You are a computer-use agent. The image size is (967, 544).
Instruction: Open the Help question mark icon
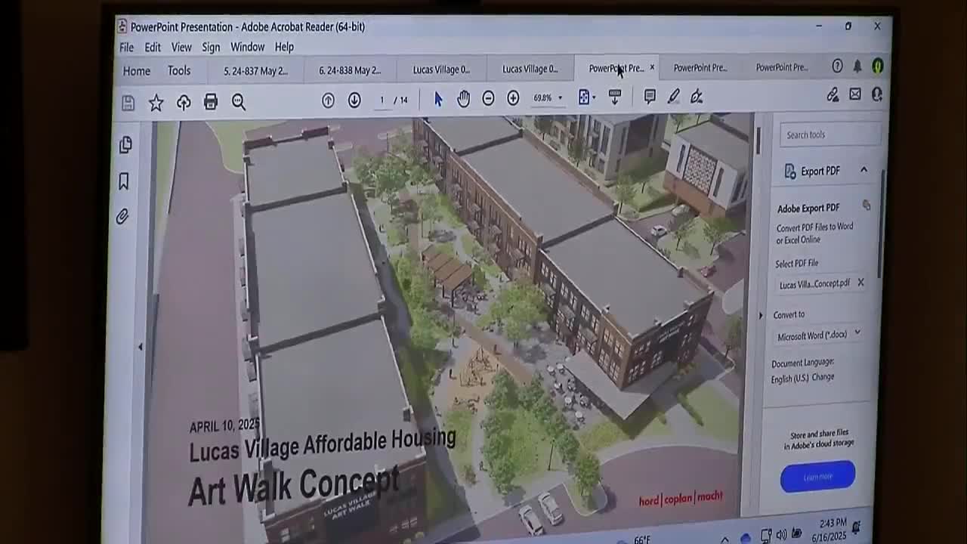(x=837, y=66)
